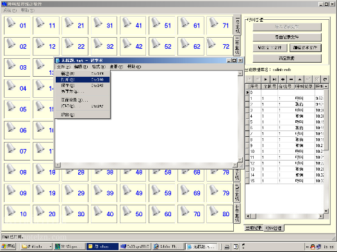Choose the bell for extension 08
Viewport: 337px width, 252px height.
[x=11, y=169]
